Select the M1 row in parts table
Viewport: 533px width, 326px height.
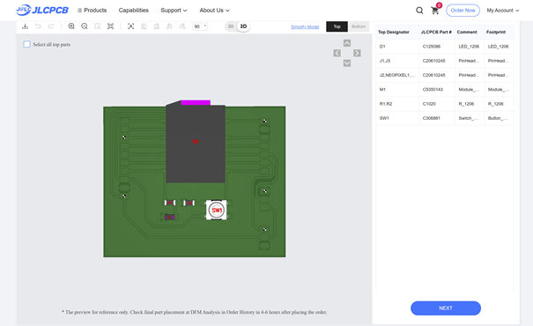[445, 89]
